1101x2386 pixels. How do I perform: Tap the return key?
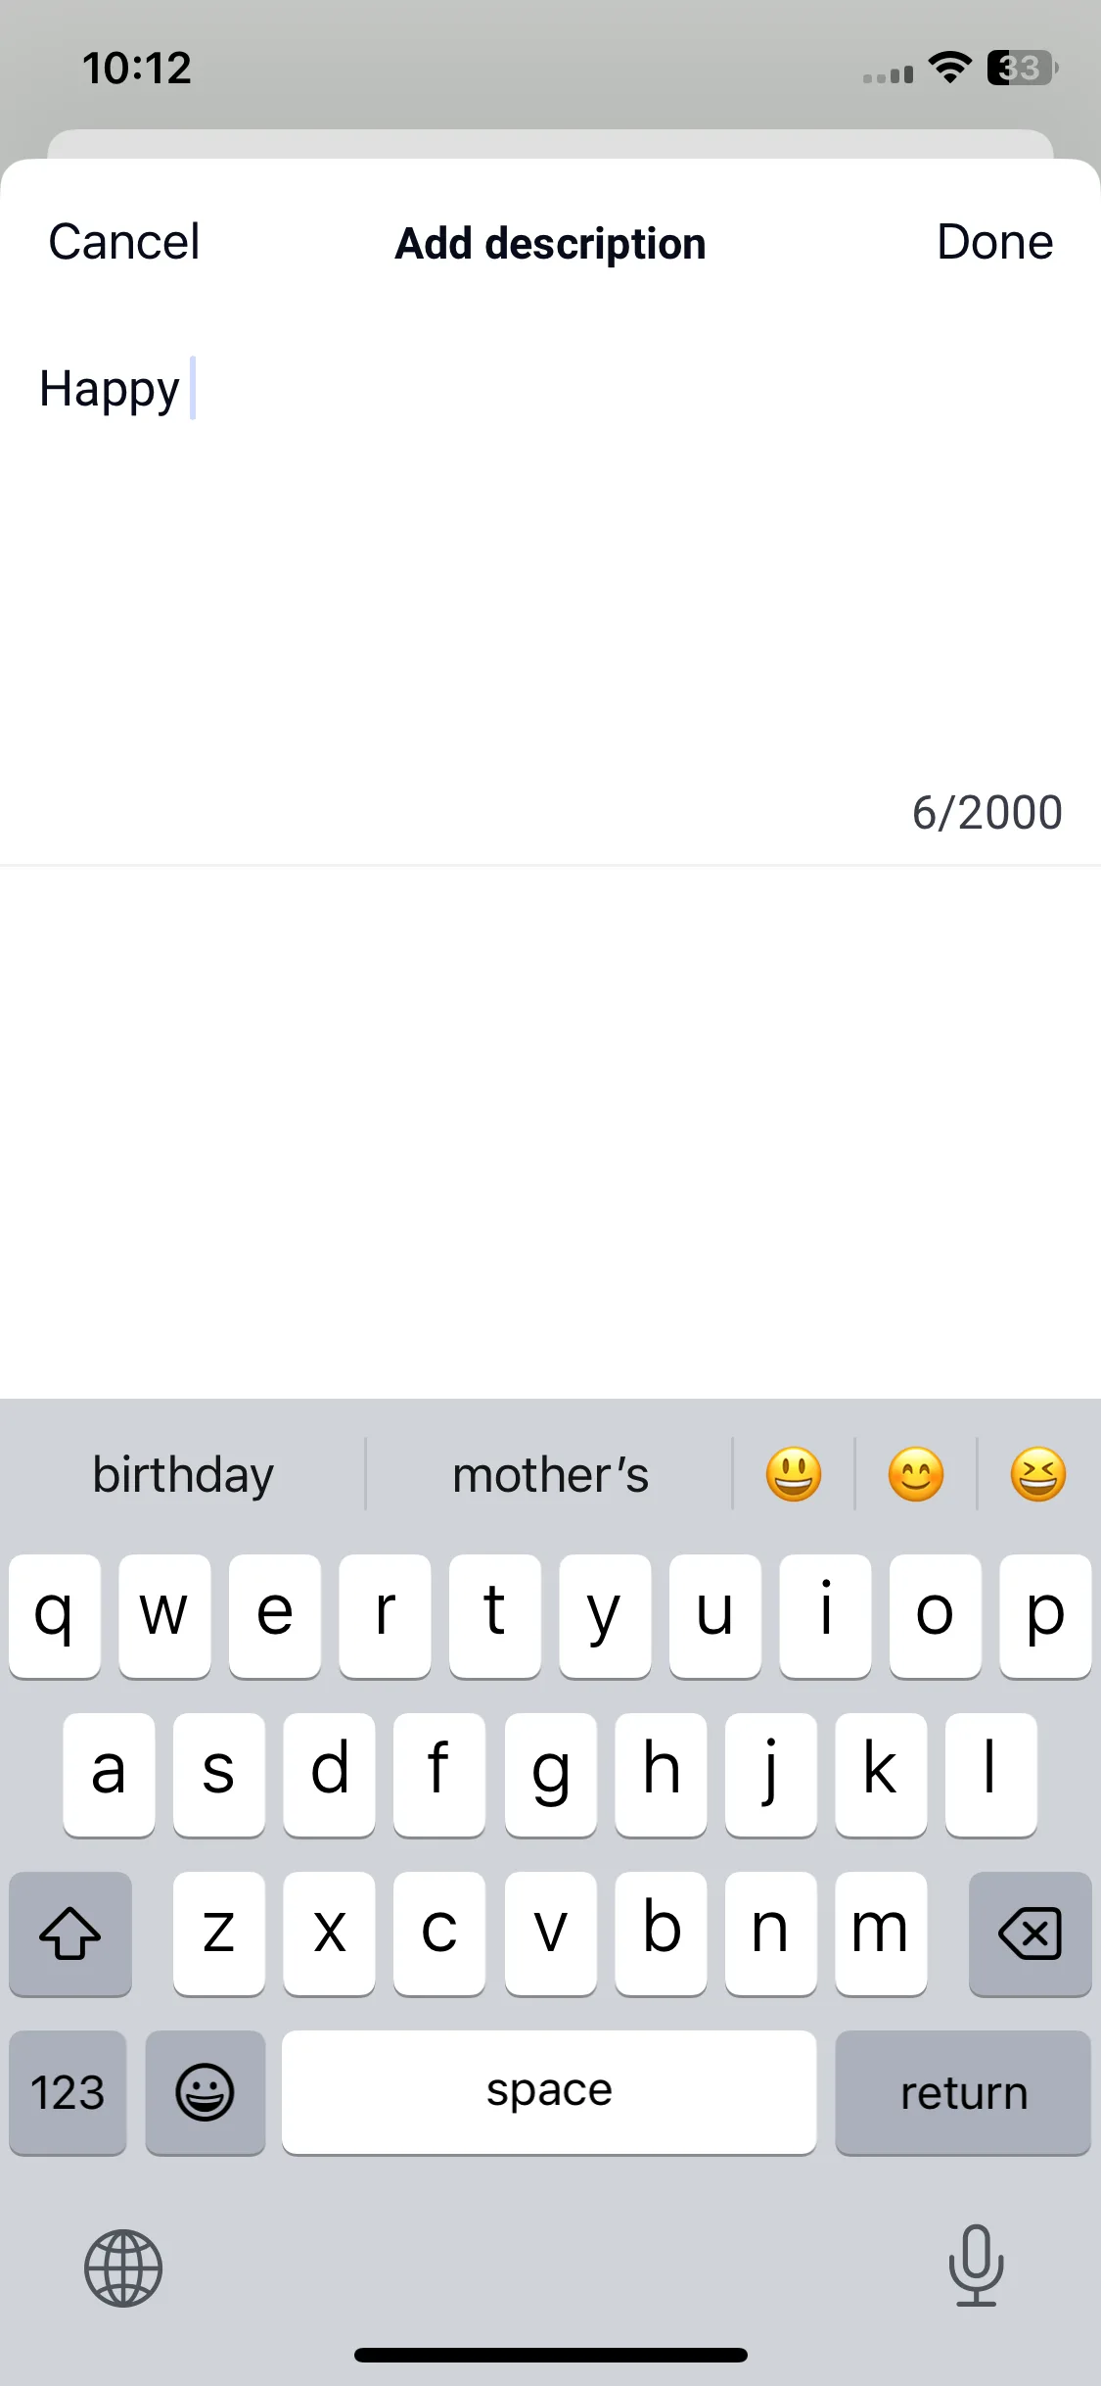coord(963,2092)
